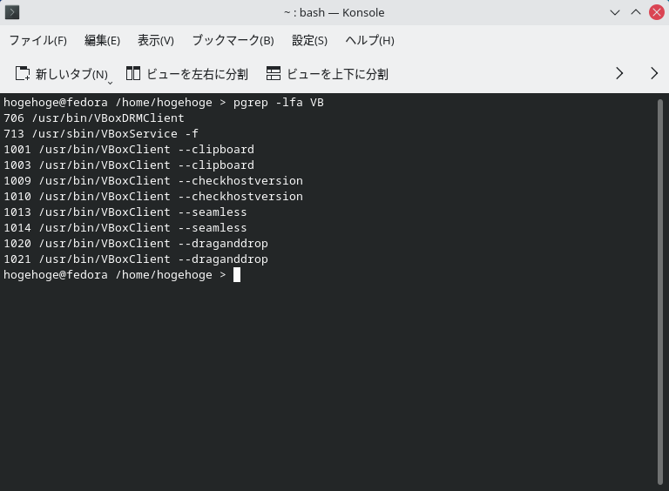Click the '1014 ... --seamless' line
The width and height of the screenshot is (669, 491).
point(125,227)
